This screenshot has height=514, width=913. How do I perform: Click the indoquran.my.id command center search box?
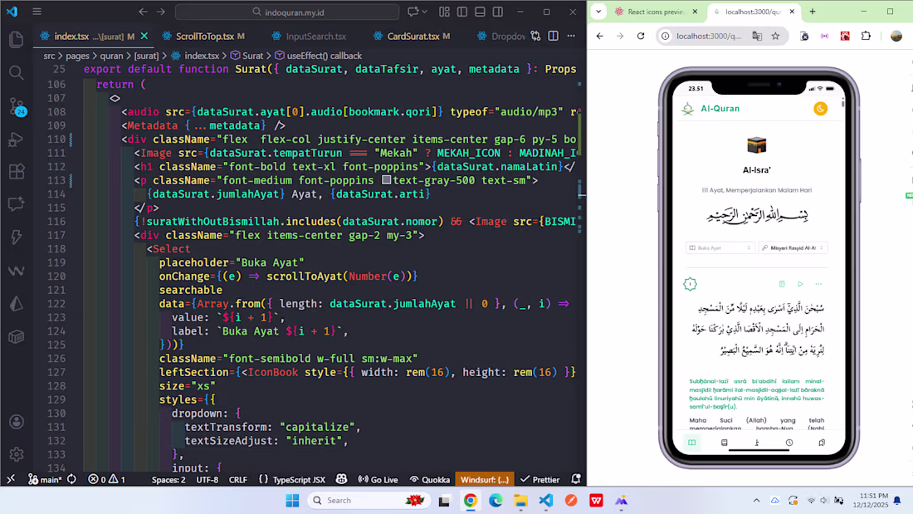288,12
